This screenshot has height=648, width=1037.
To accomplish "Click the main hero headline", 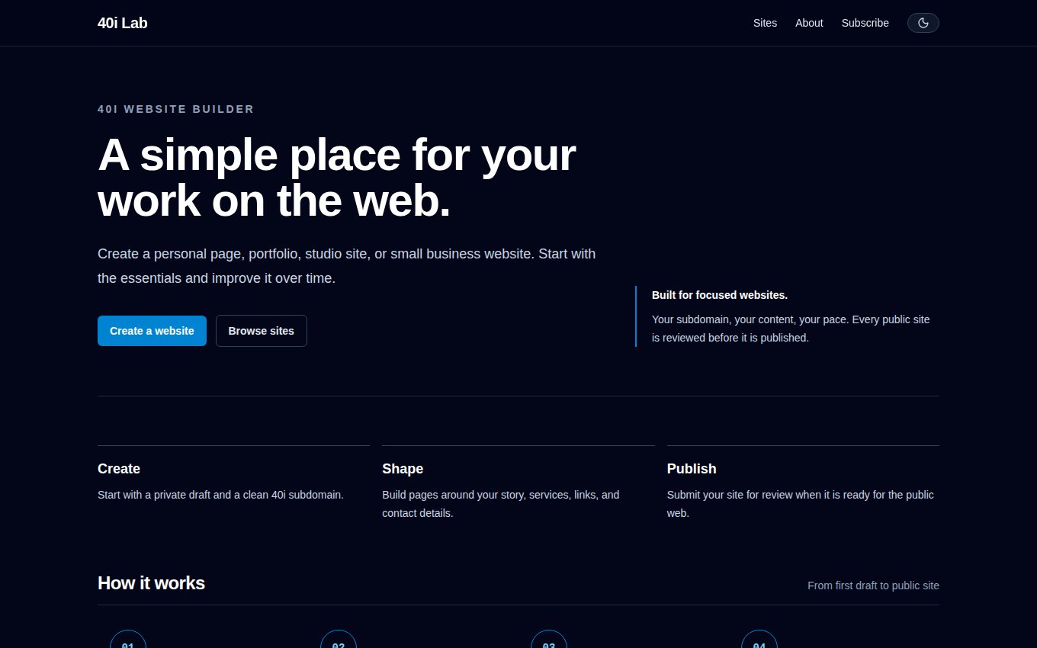I will point(337,178).
